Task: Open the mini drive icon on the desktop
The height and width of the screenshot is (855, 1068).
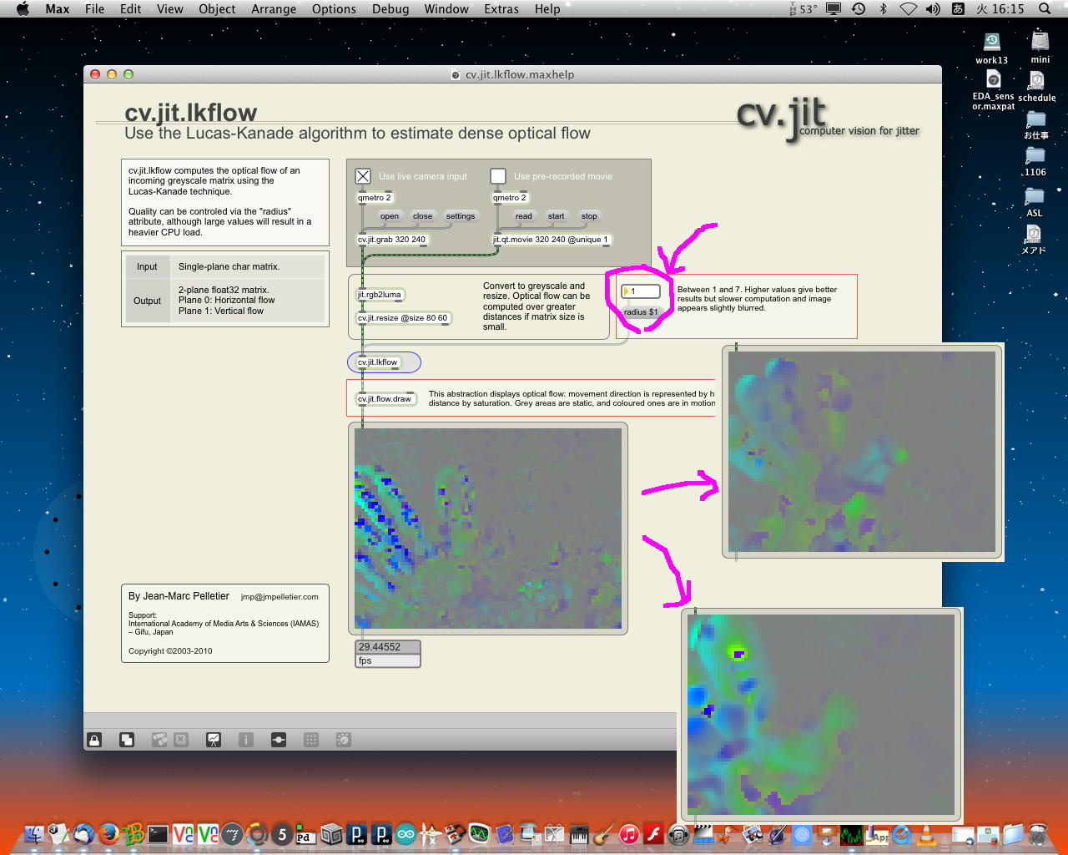Action: click(1040, 42)
